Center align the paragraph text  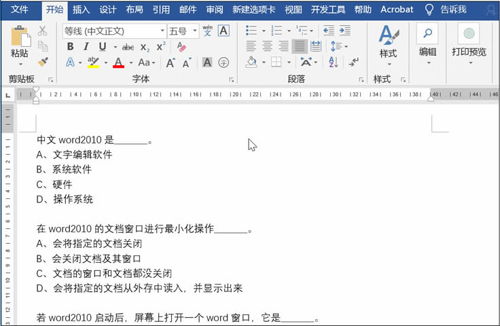tap(267, 46)
